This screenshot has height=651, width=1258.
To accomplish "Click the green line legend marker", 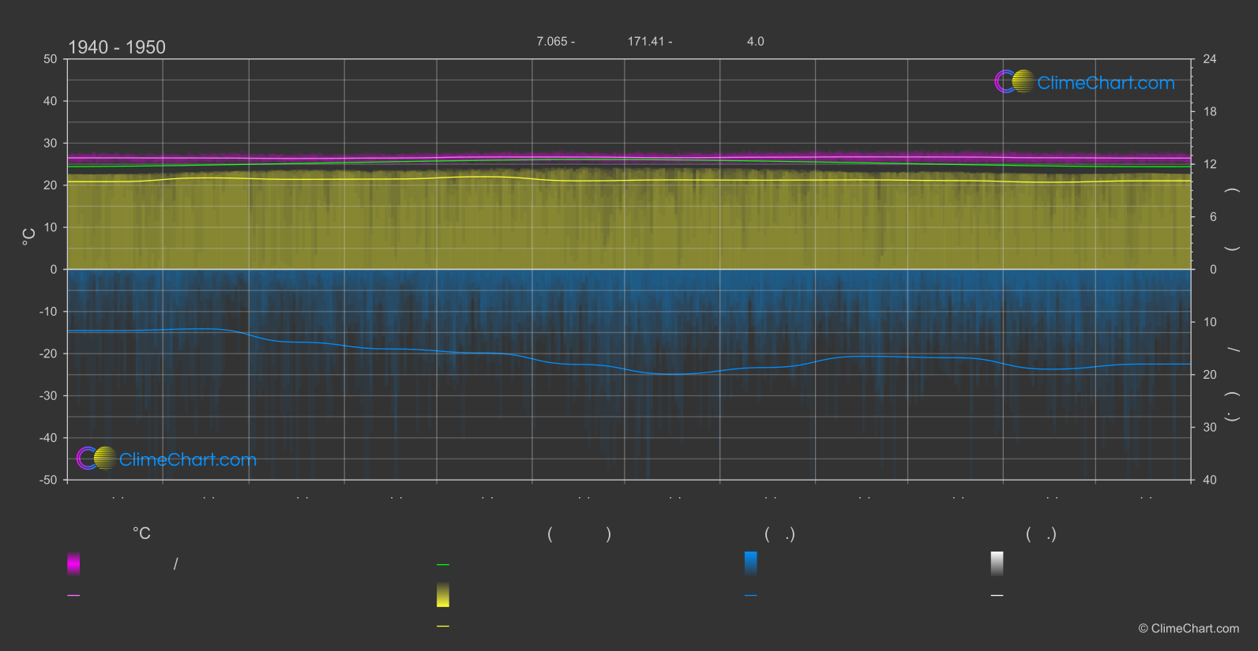I will pyautogui.click(x=443, y=565).
